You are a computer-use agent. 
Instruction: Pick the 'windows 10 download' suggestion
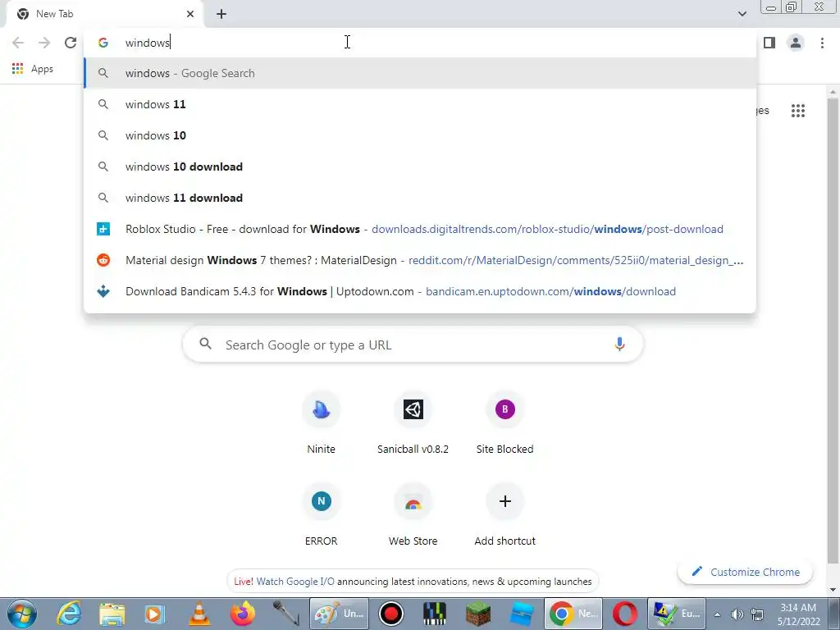point(420,167)
